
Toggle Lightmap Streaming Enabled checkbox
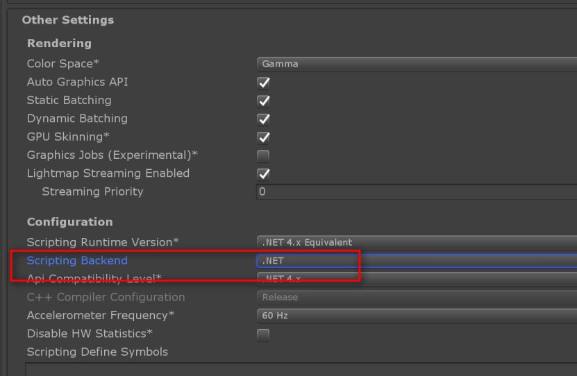[x=263, y=174]
